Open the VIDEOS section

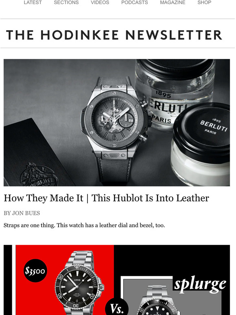point(100,2)
